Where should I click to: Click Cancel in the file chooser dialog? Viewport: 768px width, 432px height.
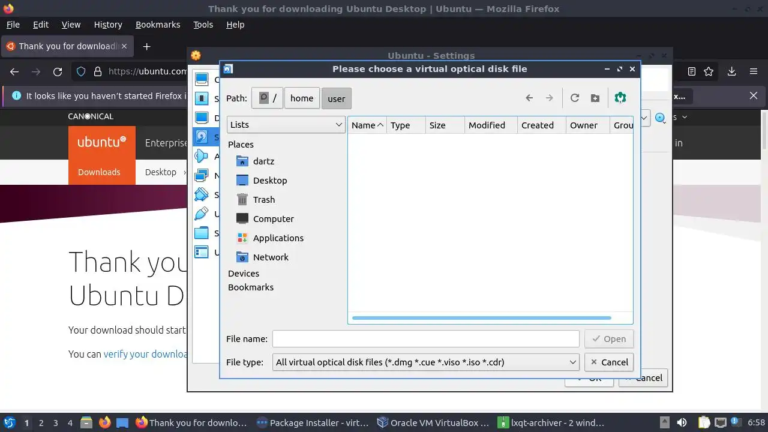point(609,362)
